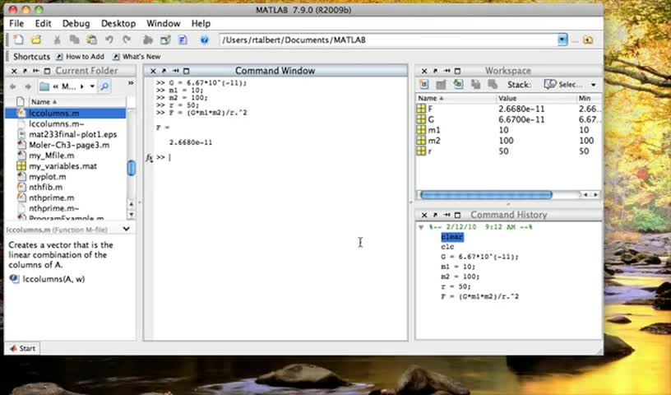Open the Current Folder path dropdown arrow
The width and height of the screenshot is (671, 395).
pos(92,86)
